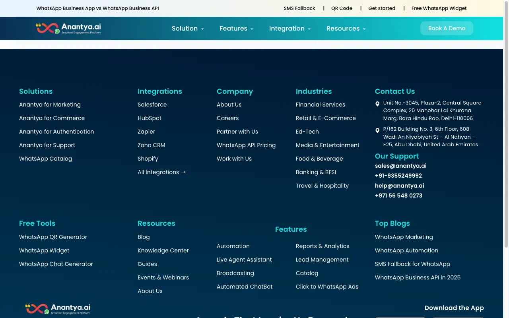The width and height of the screenshot is (509, 318).
Task: Open WhatsApp Business API in 2025 blog
Action: (418, 277)
